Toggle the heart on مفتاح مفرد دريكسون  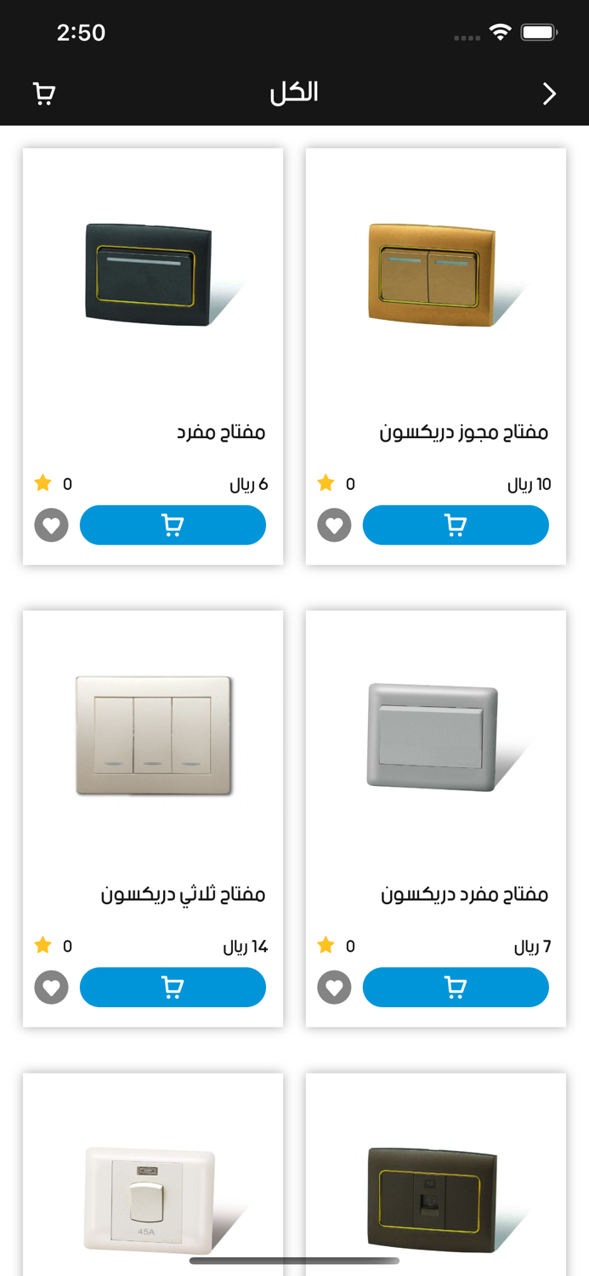coord(334,988)
